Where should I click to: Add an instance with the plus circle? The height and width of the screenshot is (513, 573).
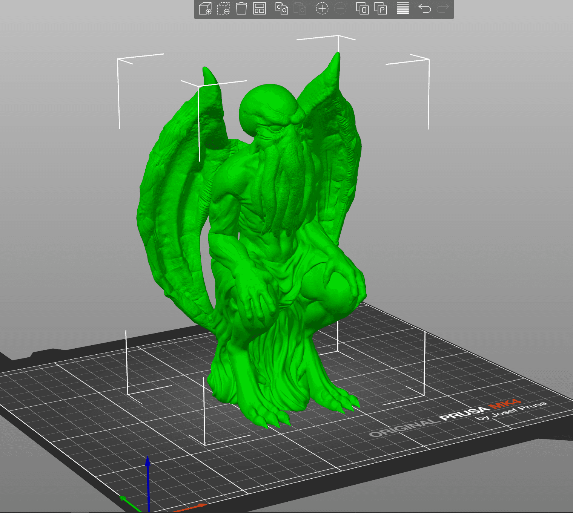point(322,8)
